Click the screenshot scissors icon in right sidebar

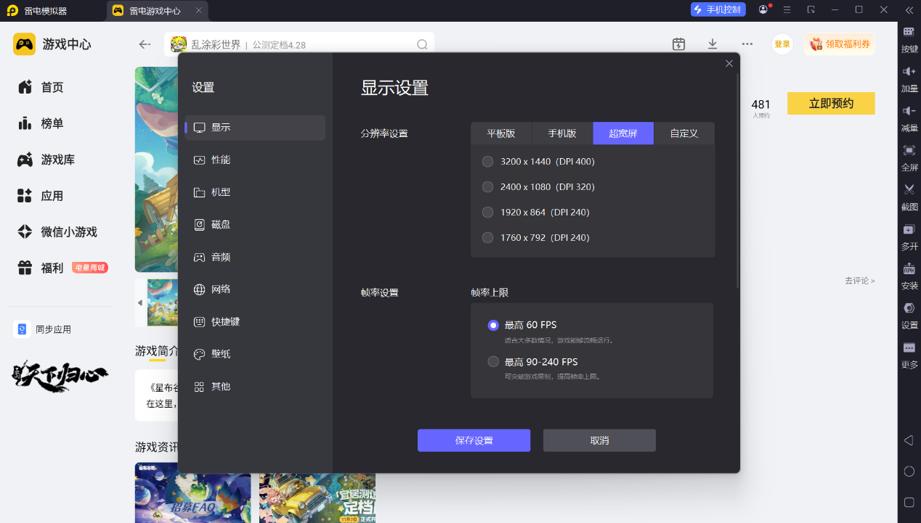[x=909, y=189]
